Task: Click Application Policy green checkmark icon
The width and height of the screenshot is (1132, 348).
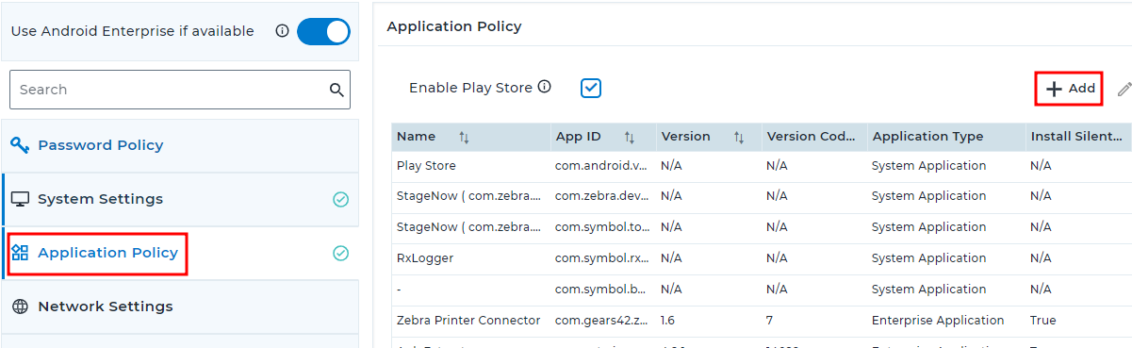Action: pyautogui.click(x=341, y=253)
